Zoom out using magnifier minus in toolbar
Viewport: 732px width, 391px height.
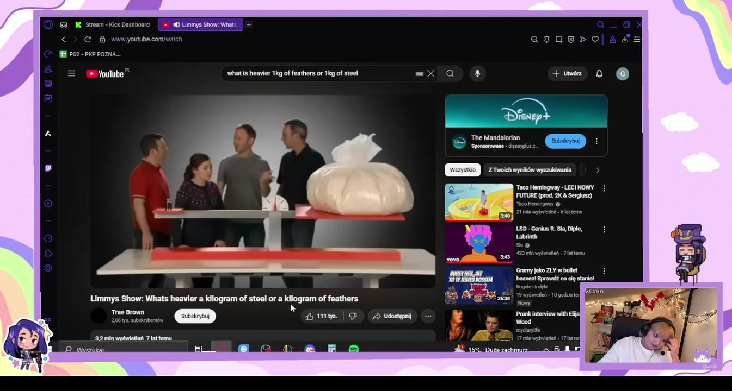534,39
